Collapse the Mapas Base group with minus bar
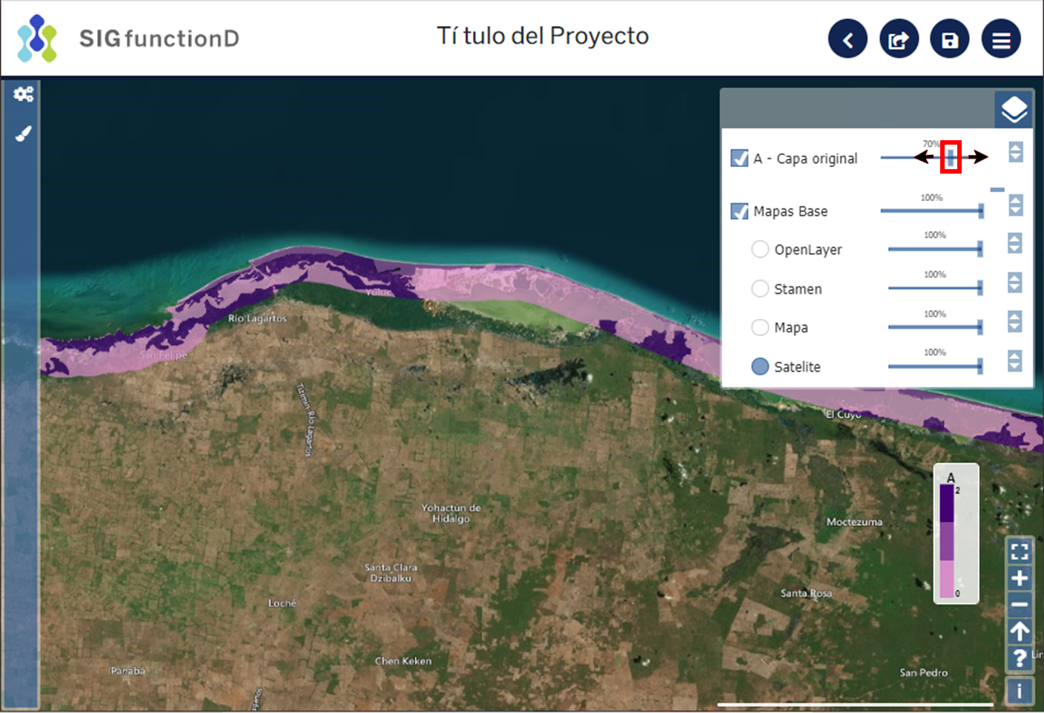Image resolution: width=1044 pixels, height=713 pixels. [x=997, y=190]
